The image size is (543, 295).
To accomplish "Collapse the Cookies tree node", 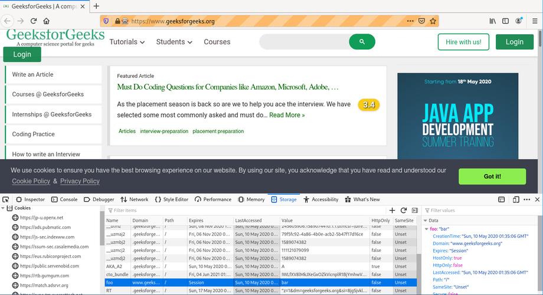I will click(x=3, y=208).
